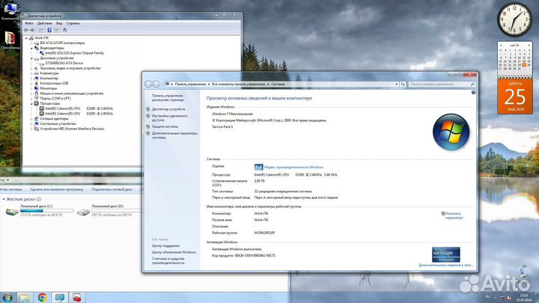This screenshot has height=303, width=539.
Task: Click the Порты (COM и LPT) icon
Action: point(37,99)
